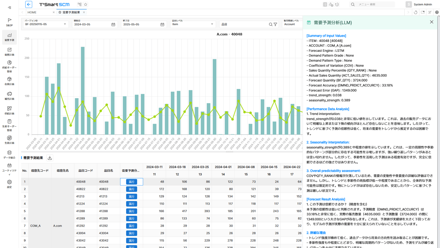Viewport: 440px width, 248px height.
Task: Click 実行 button for item 40822
Action: coord(131,189)
